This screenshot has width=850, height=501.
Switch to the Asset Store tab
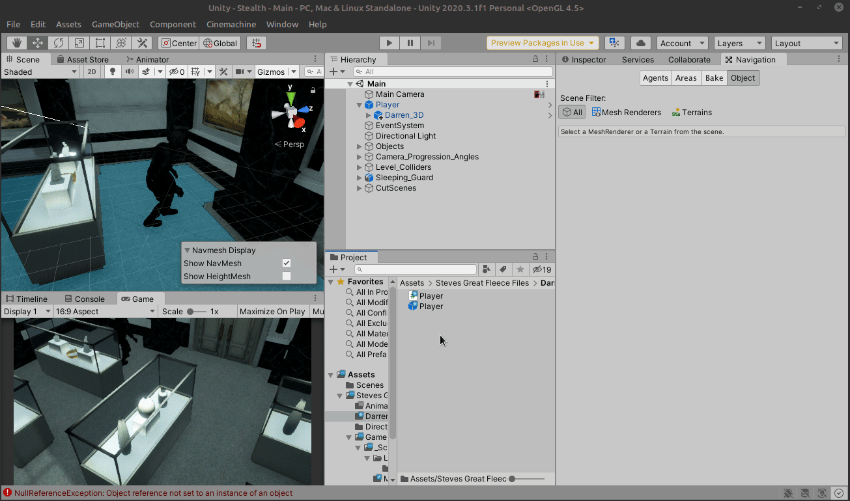82,59
